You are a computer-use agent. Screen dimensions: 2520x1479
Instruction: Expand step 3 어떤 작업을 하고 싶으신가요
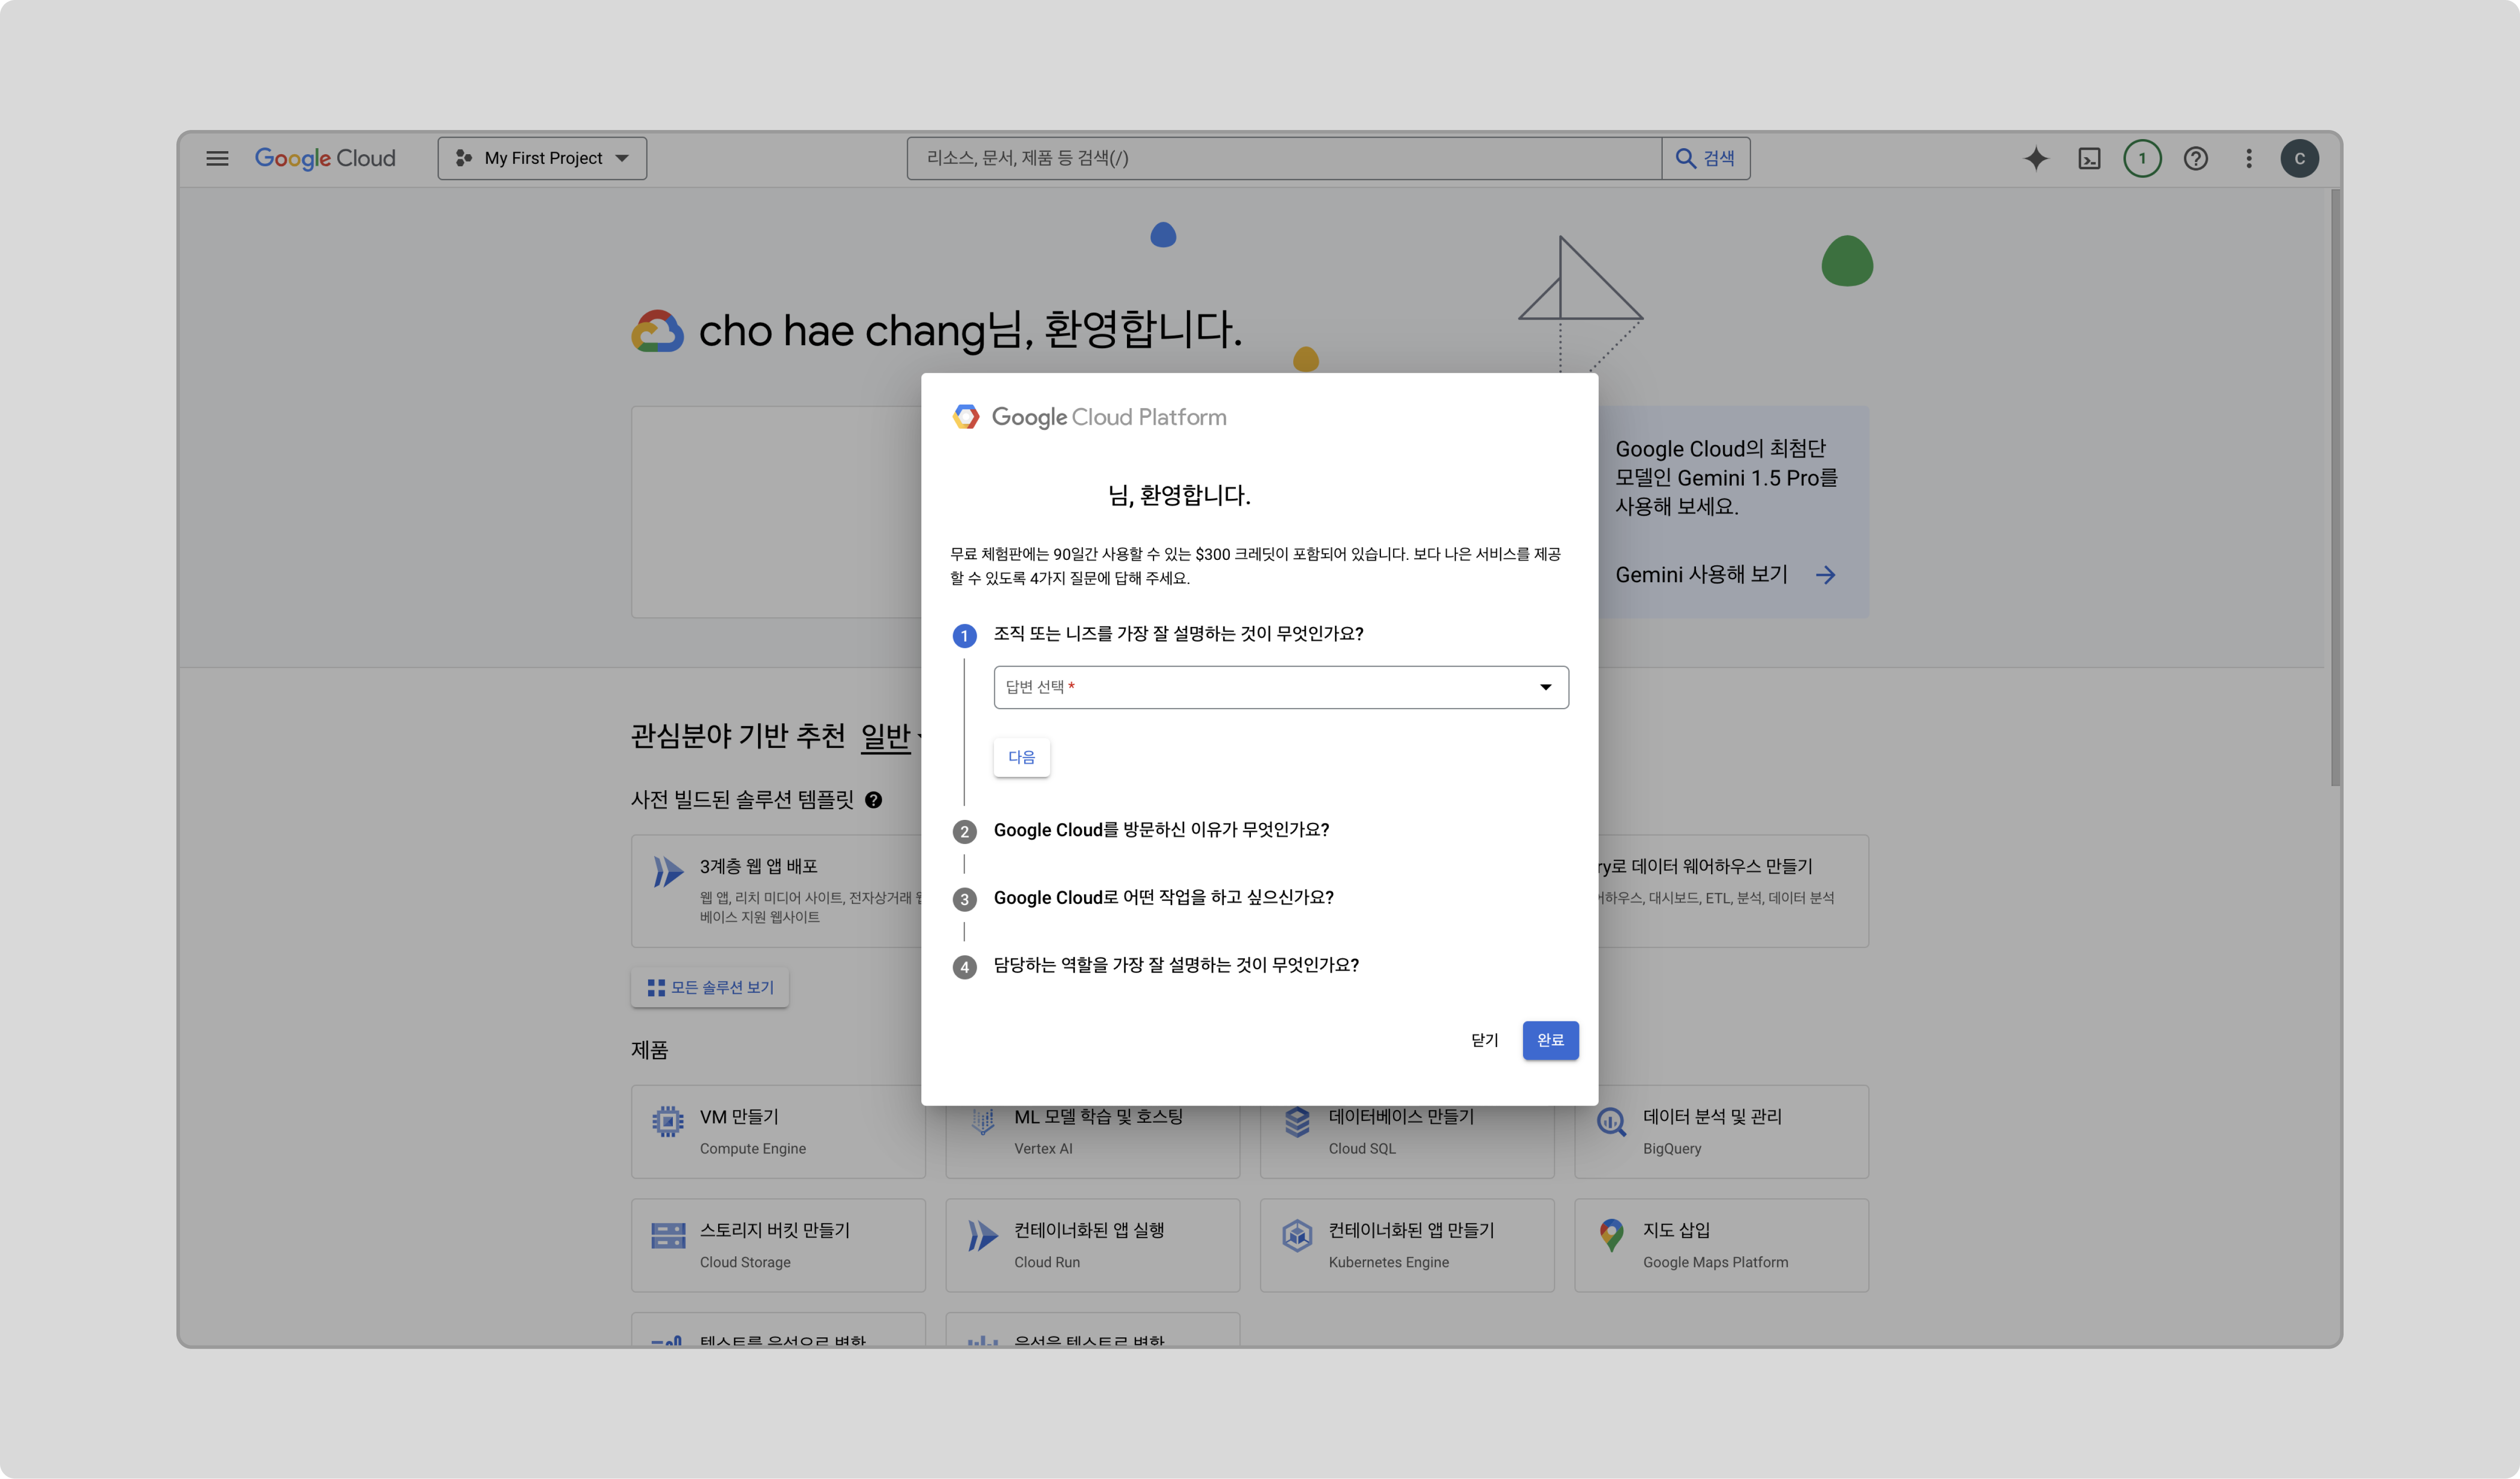point(1164,898)
